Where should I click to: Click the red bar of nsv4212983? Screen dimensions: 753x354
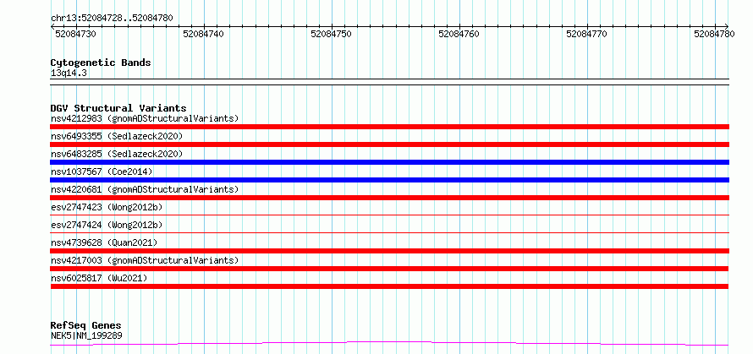(x=389, y=127)
